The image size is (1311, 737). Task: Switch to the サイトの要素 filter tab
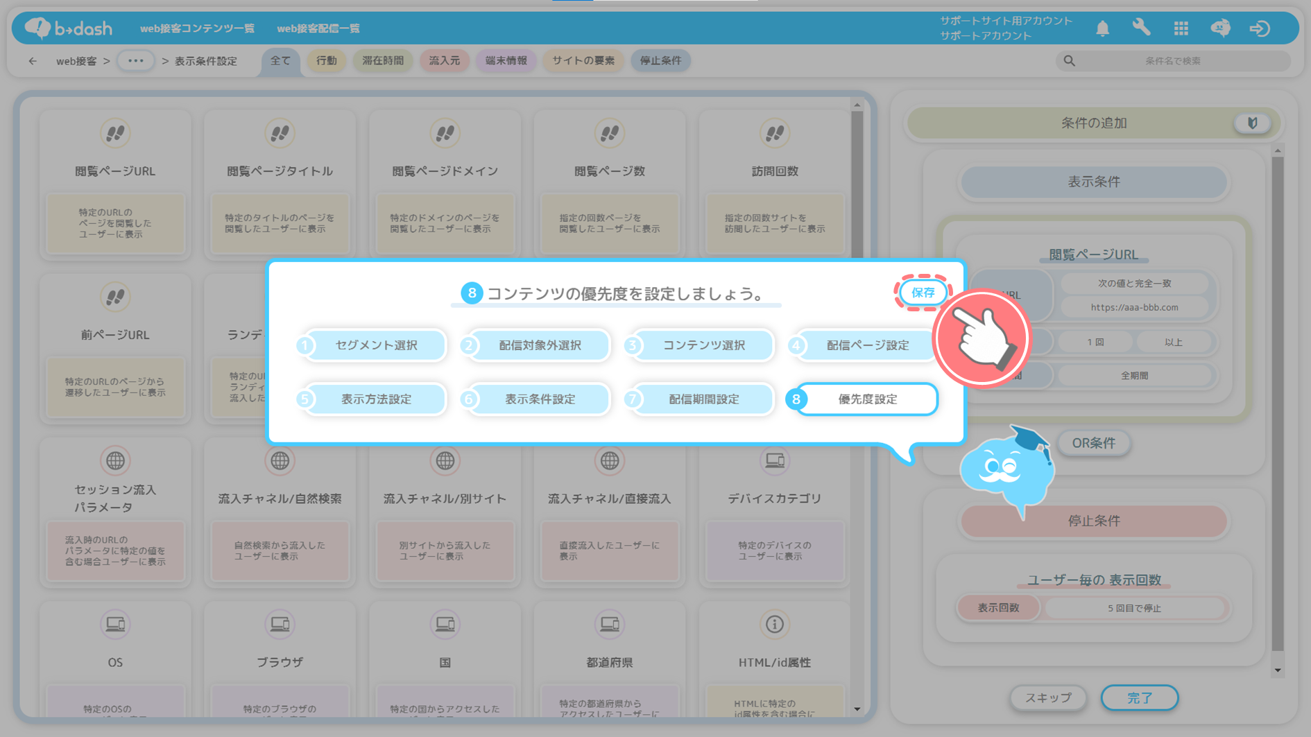pyautogui.click(x=583, y=61)
